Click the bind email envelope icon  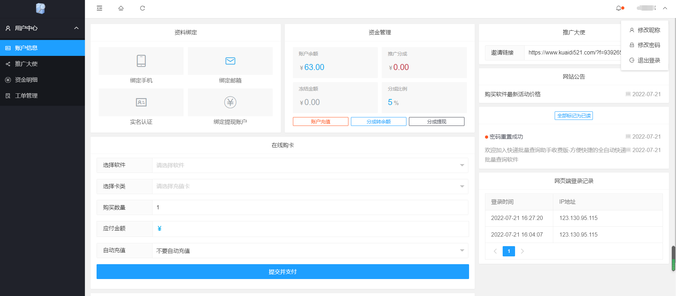pyautogui.click(x=230, y=61)
